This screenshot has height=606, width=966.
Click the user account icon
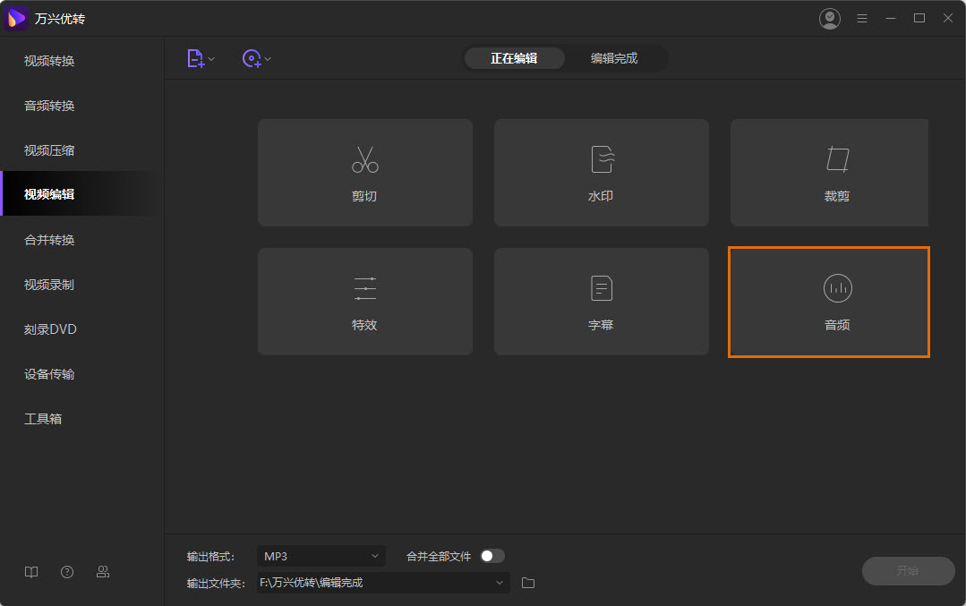[830, 19]
